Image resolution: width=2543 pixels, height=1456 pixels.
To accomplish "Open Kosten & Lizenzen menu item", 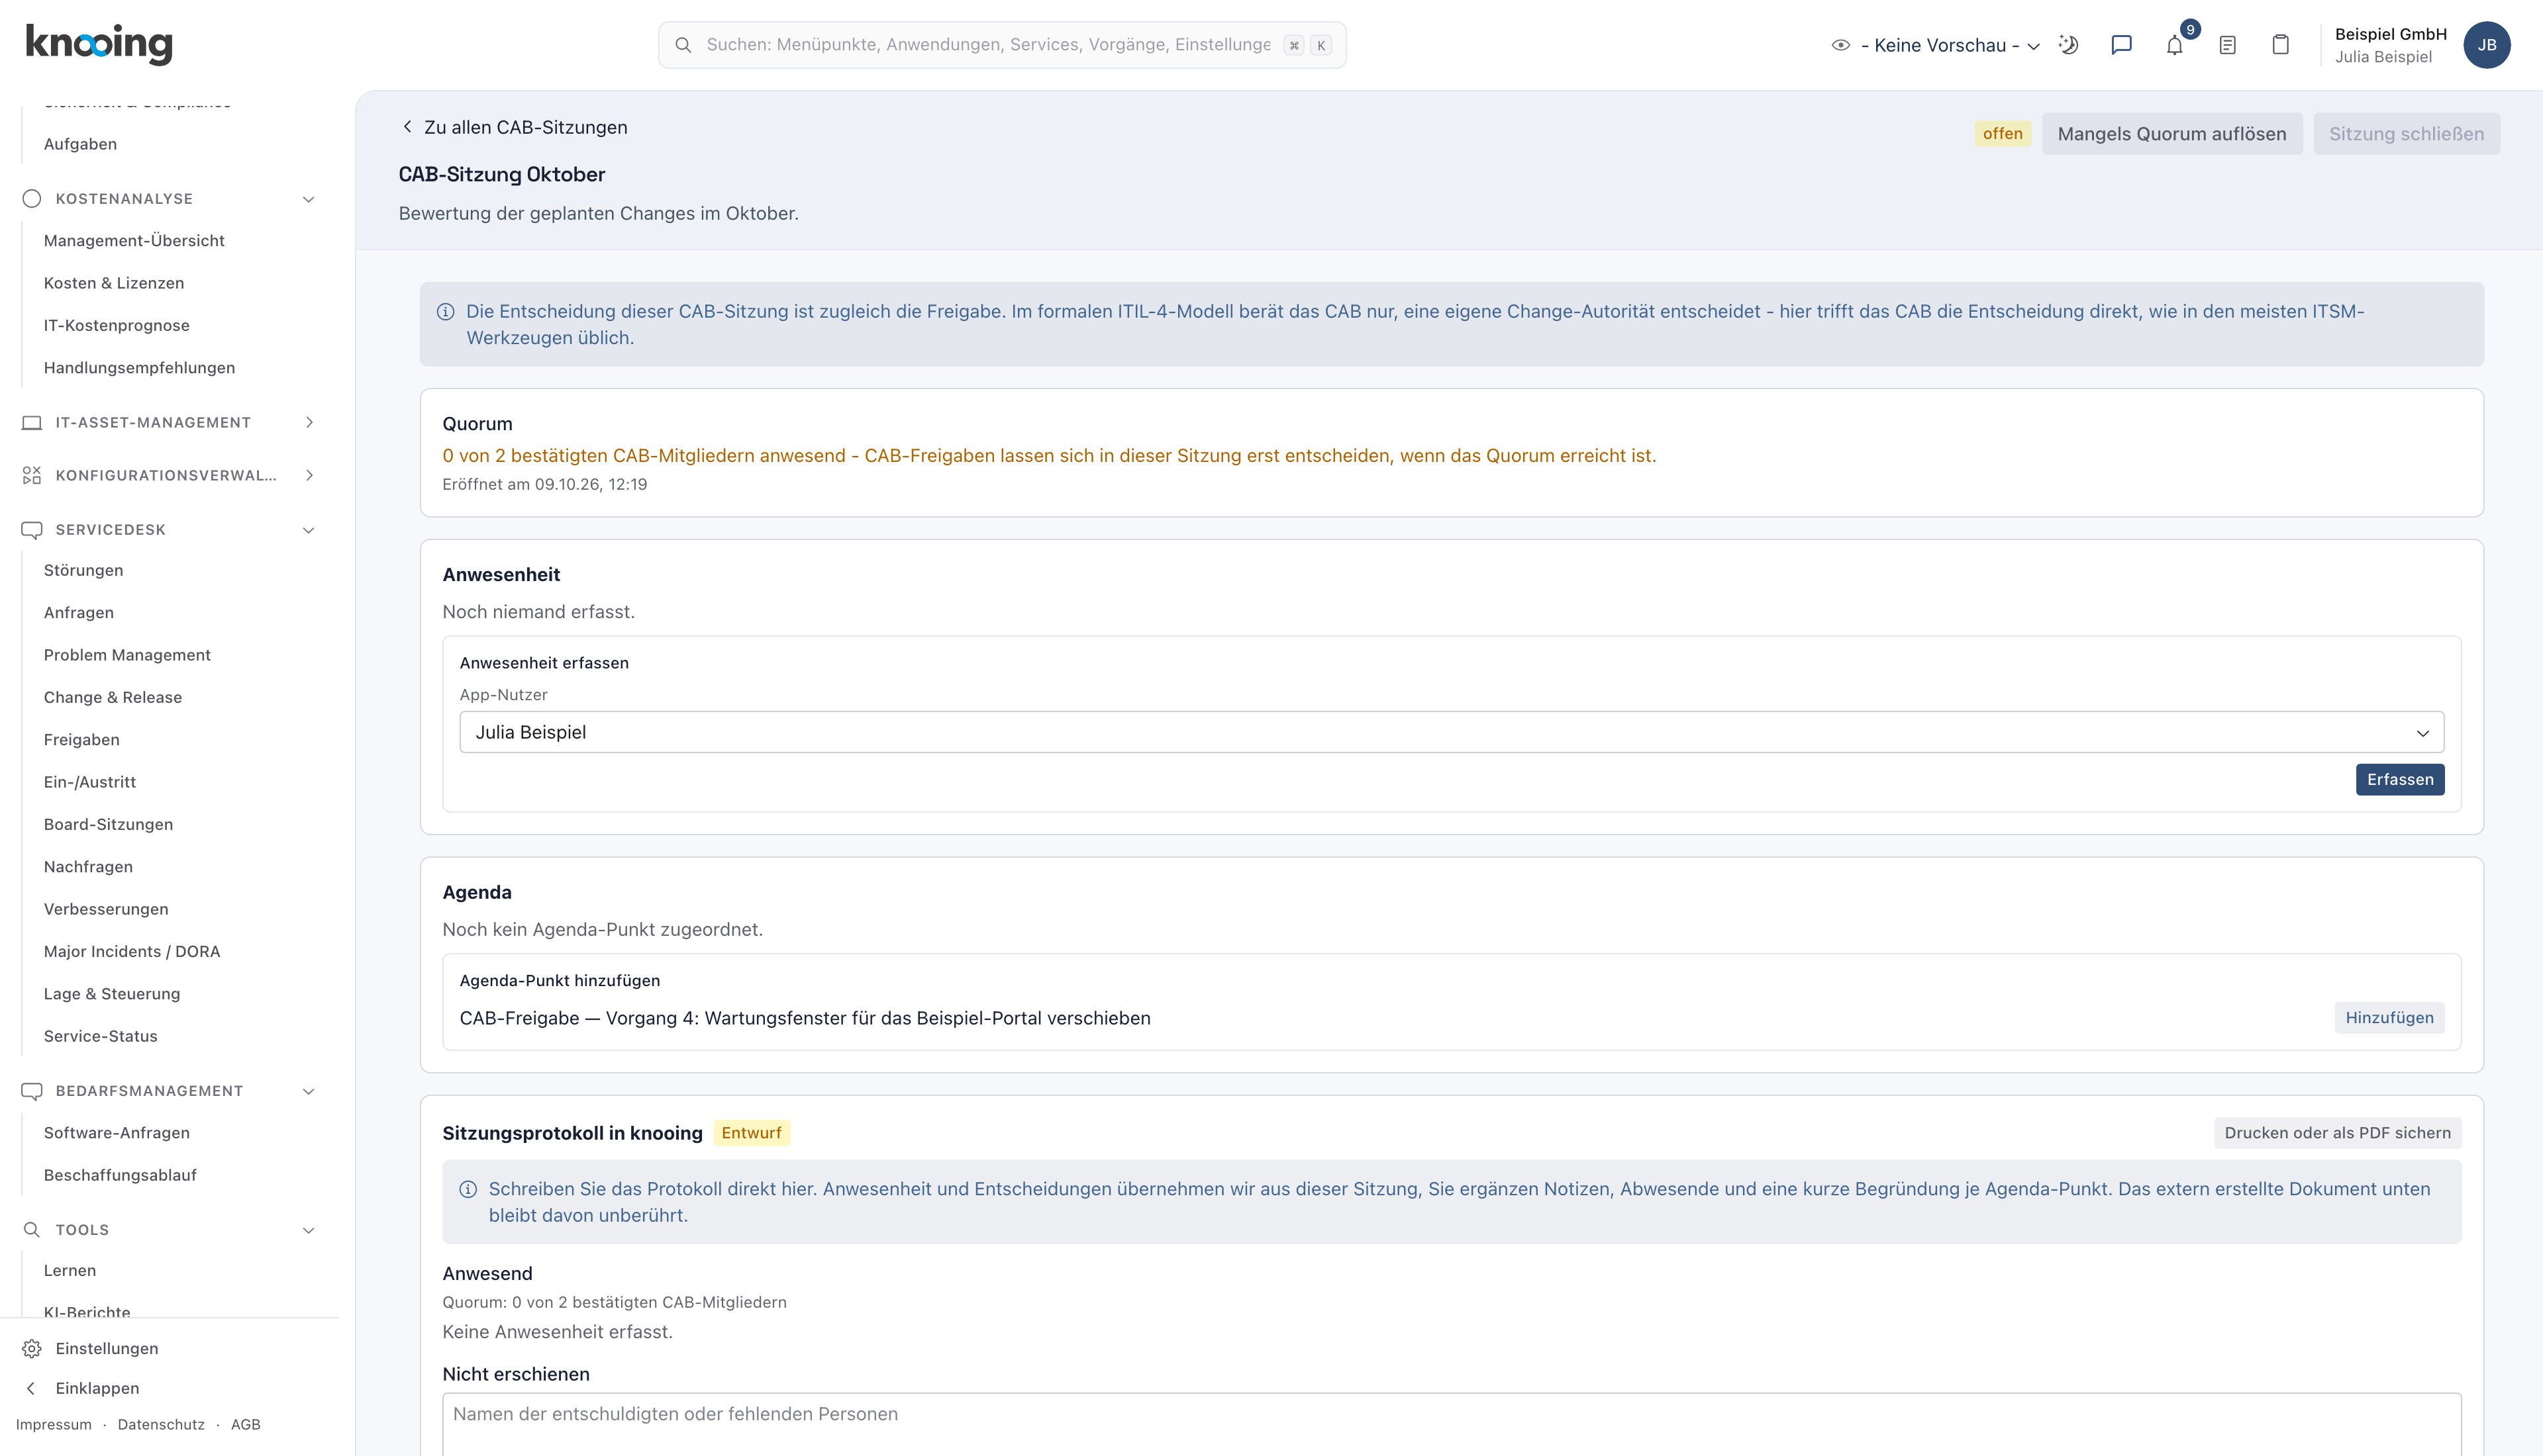I will 114,283.
